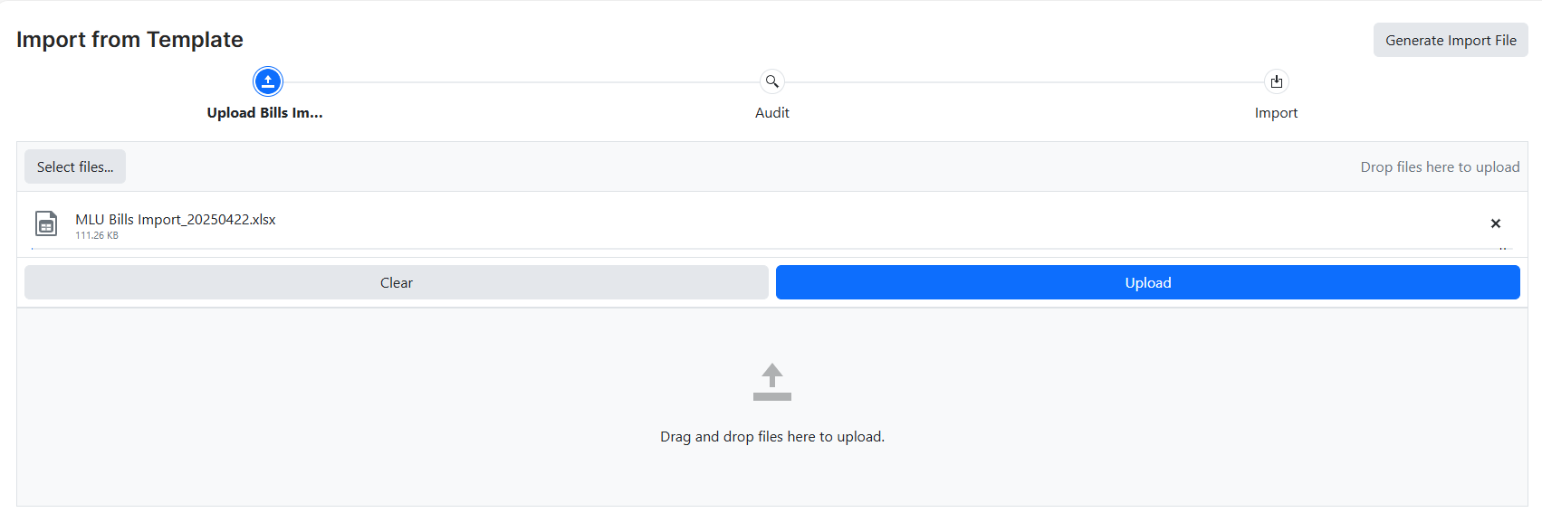The height and width of the screenshot is (522, 1542).
Task: Click the 'Import from Template' page heading
Action: (x=129, y=40)
